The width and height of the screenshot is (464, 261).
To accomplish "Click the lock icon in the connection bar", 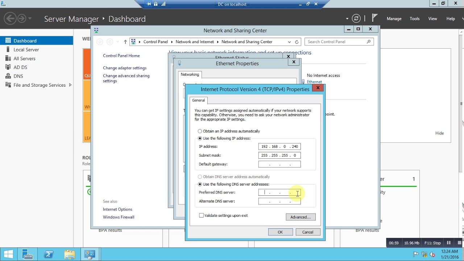I will 156,4.
